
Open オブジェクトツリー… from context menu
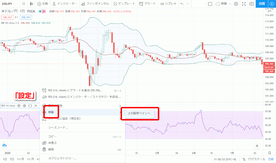pyautogui.click(x=82, y=158)
